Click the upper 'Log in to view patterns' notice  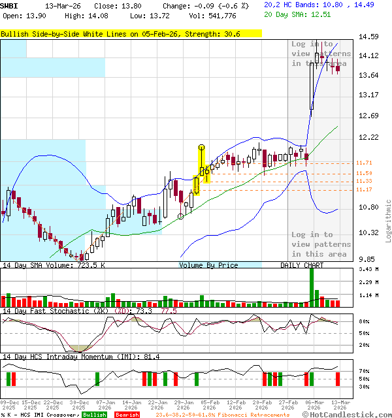pyautogui.click(x=321, y=54)
